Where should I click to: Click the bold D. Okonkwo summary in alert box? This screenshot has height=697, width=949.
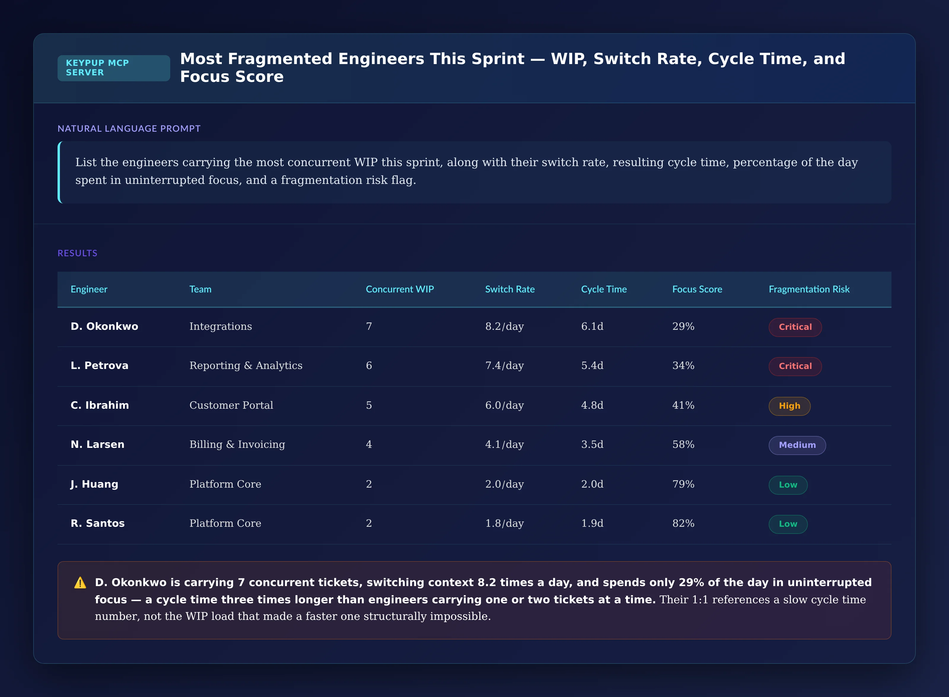(483, 591)
